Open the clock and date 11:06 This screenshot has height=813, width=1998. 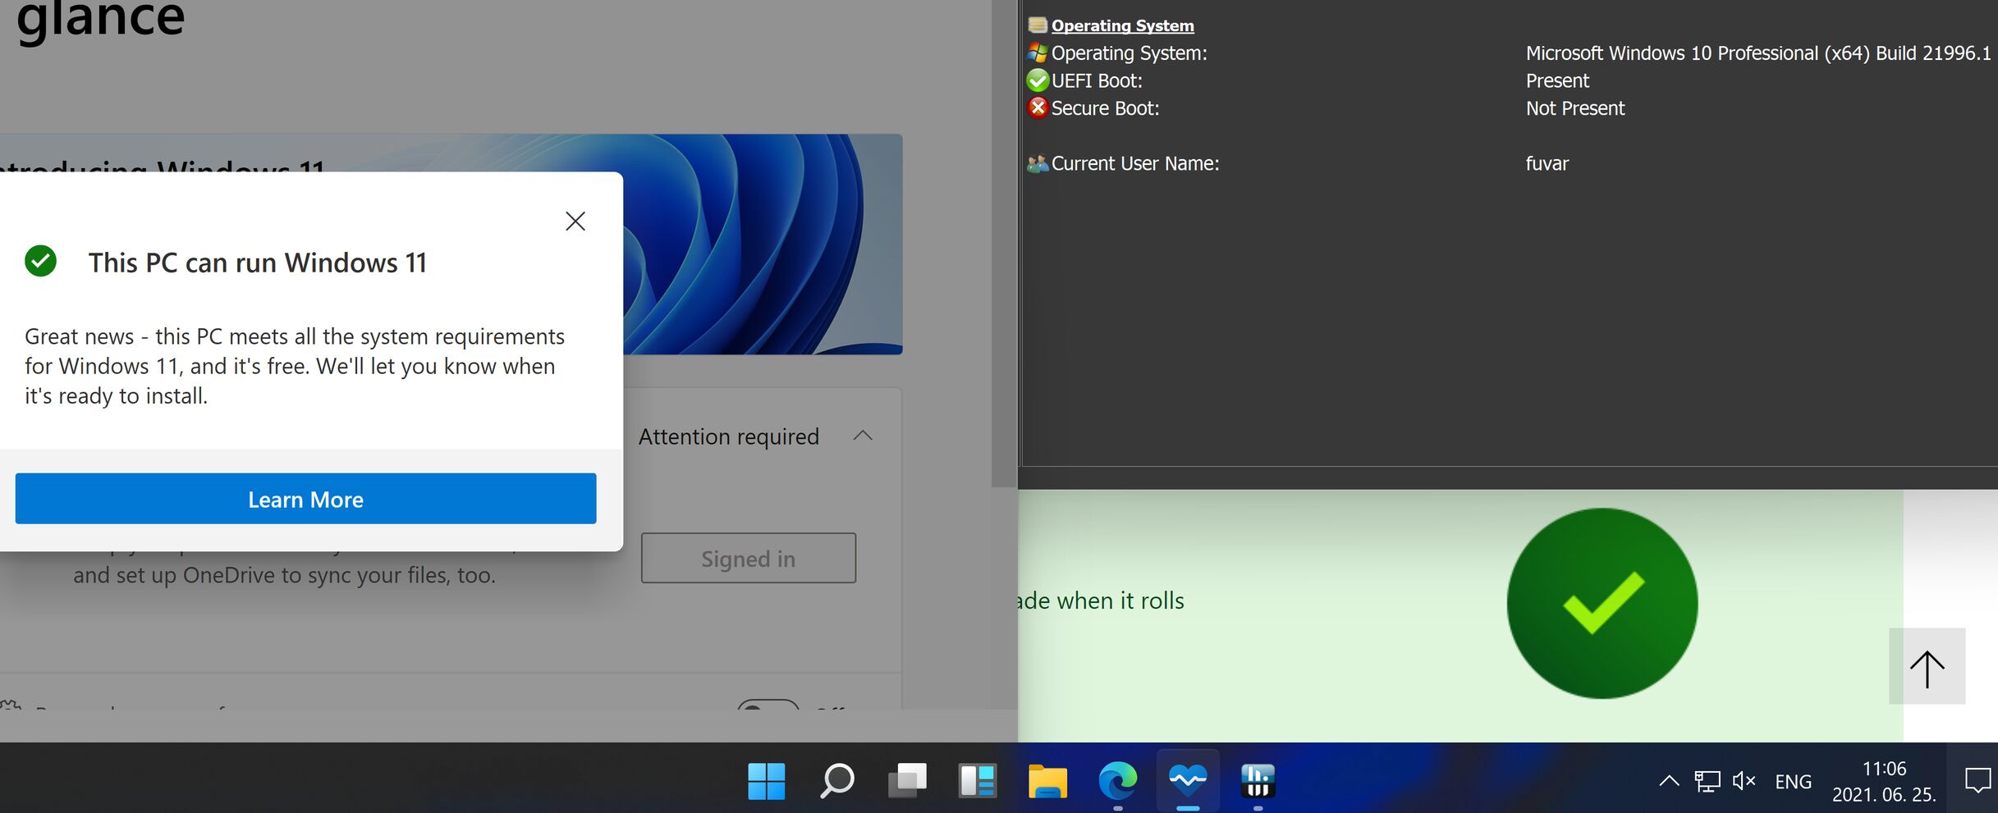[1884, 781]
